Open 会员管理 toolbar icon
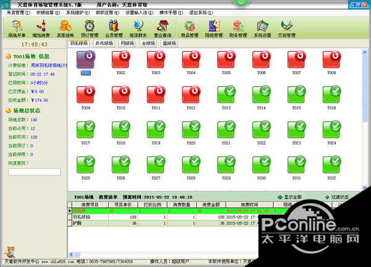This screenshot has height=267, width=371. point(114,28)
